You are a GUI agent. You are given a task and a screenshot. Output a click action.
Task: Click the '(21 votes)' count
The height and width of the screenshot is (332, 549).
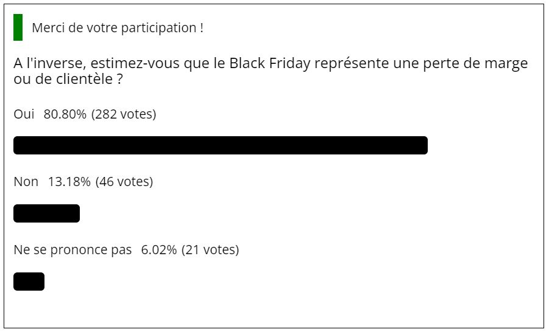tap(210, 250)
